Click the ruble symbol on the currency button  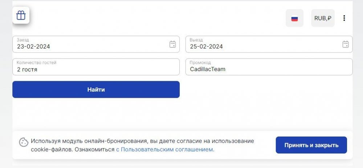pos(329,18)
